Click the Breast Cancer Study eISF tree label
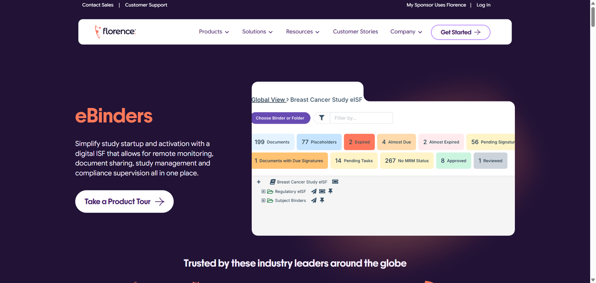 tap(302, 182)
